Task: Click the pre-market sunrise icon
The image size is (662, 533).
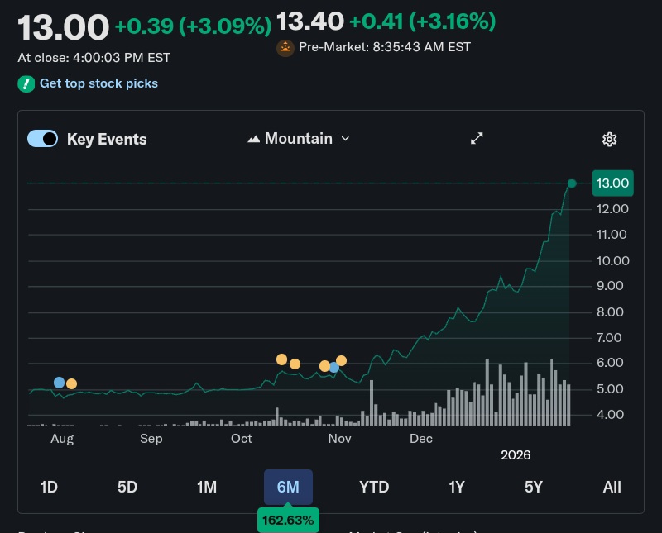Action: (285, 48)
